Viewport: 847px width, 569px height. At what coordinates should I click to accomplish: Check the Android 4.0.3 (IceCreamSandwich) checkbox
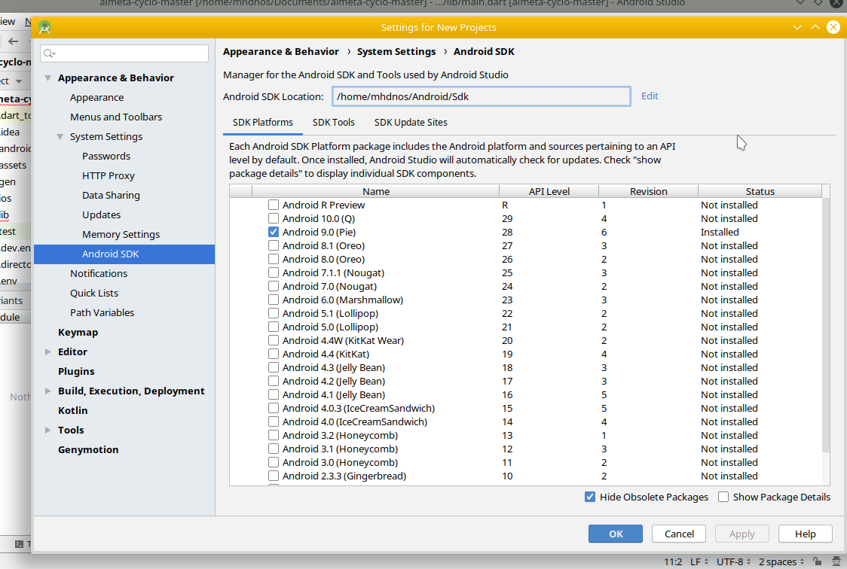pyautogui.click(x=274, y=408)
